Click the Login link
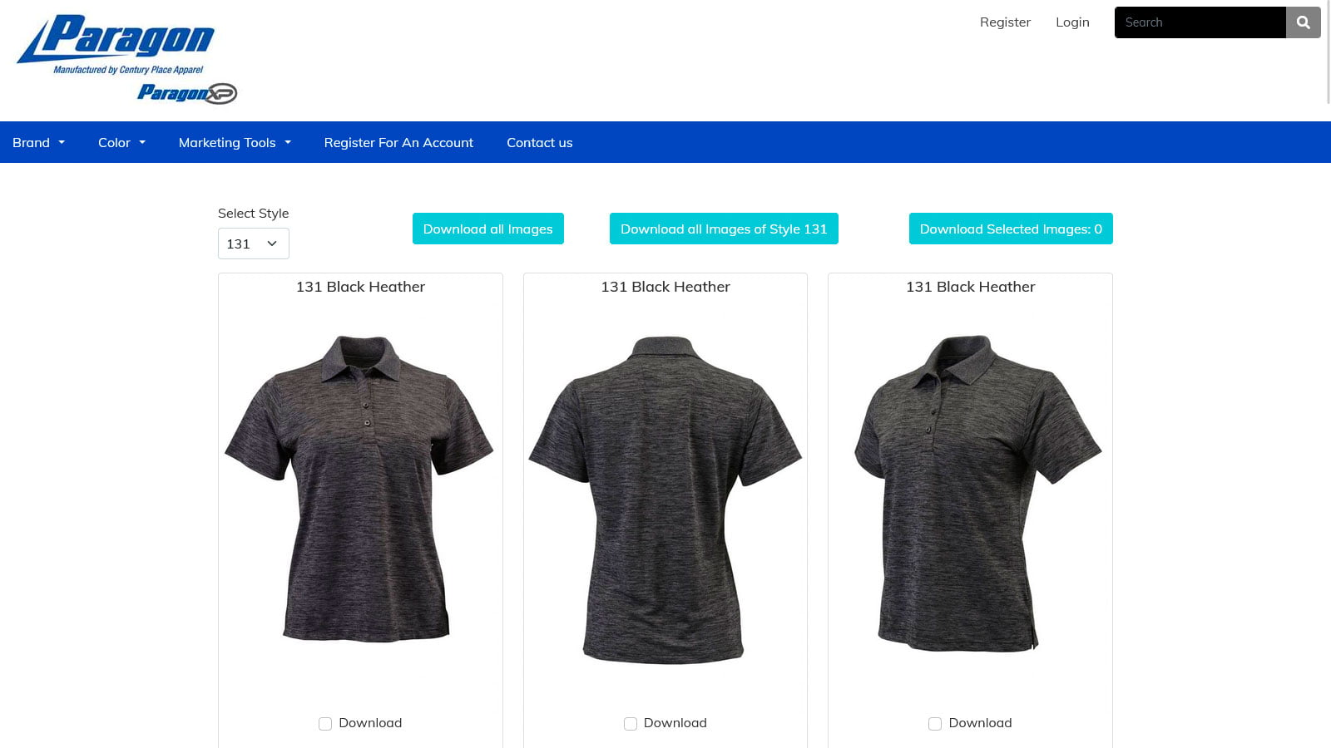 (x=1072, y=22)
